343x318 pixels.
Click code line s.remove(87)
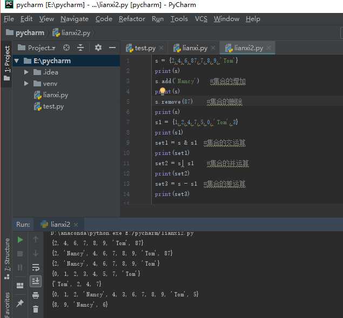point(174,102)
